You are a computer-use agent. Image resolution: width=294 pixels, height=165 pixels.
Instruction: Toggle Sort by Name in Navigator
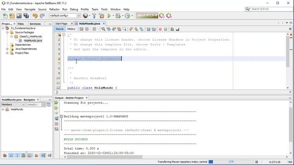coord(43,155)
